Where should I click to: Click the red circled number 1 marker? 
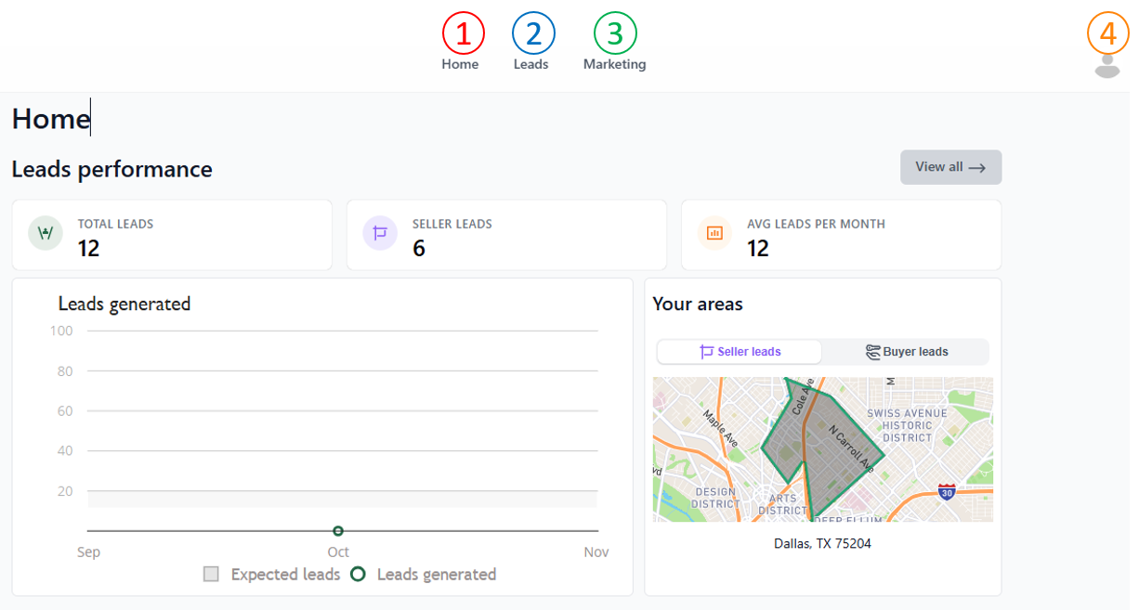click(x=463, y=33)
